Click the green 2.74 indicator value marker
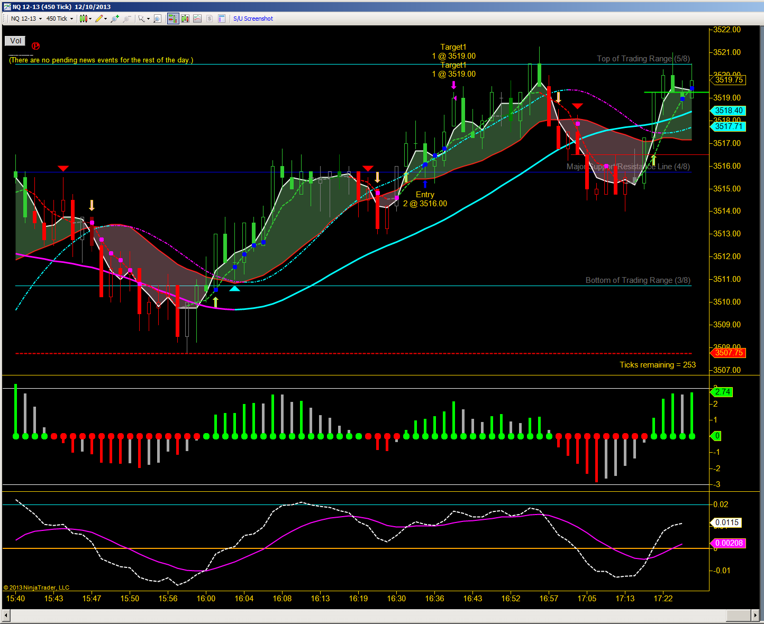764x624 pixels. [x=722, y=392]
